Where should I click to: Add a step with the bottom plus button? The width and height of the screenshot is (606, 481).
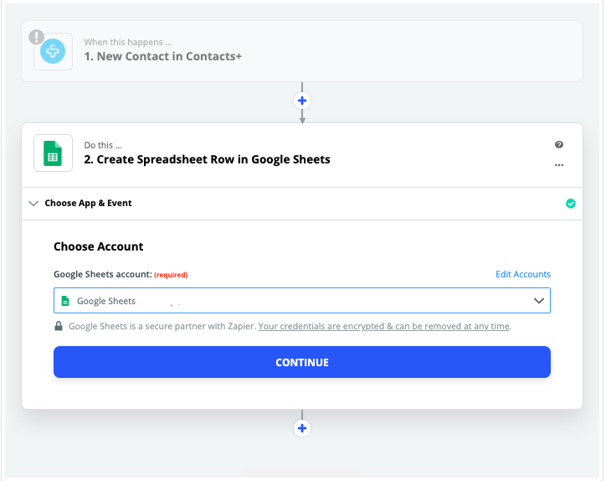coord(302,428)
